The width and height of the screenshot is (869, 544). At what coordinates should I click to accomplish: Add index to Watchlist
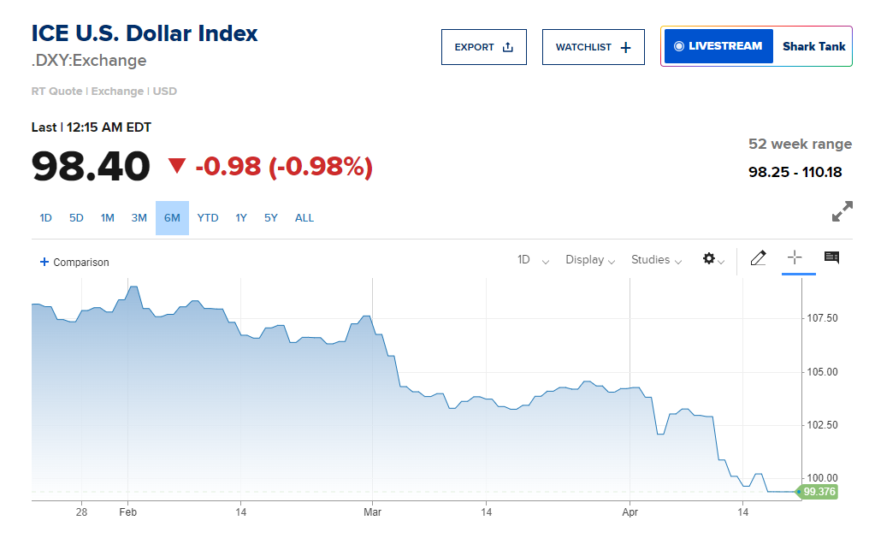point(593,47)
